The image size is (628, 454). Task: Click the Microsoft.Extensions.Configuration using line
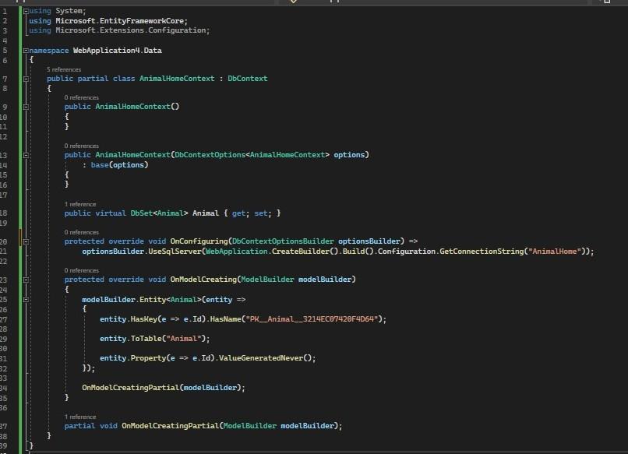pos(119,30)
